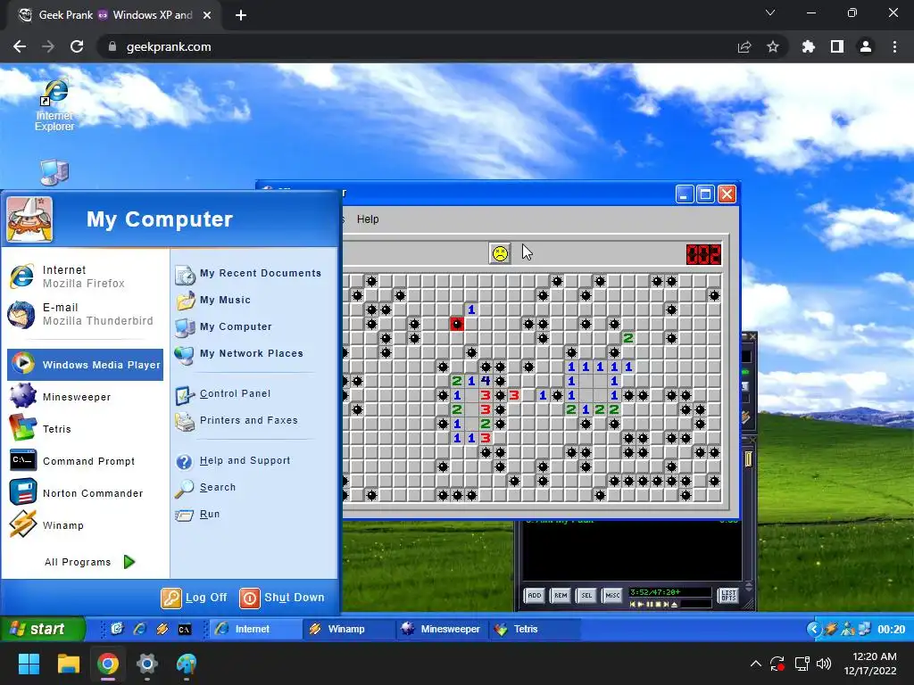The image size is (914, 685).
Task: Click the start menu user avatar picture
Action: [29, 219]
